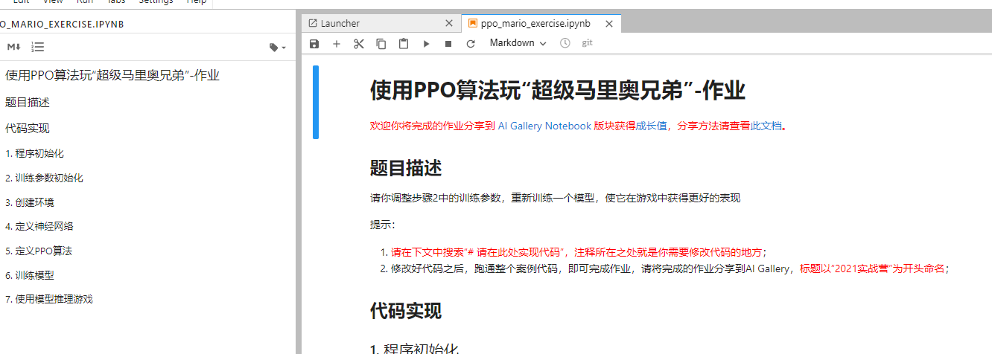Jump to 1. 程序初始化 in the contents panel
The height and width of the screenshot is (354, 992).
34,154
